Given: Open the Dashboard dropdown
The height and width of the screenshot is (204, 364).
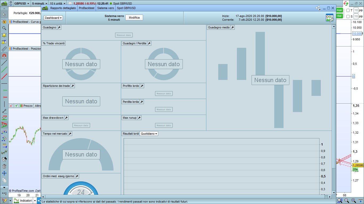Looking at the screenshot, I should click(54, 18).
